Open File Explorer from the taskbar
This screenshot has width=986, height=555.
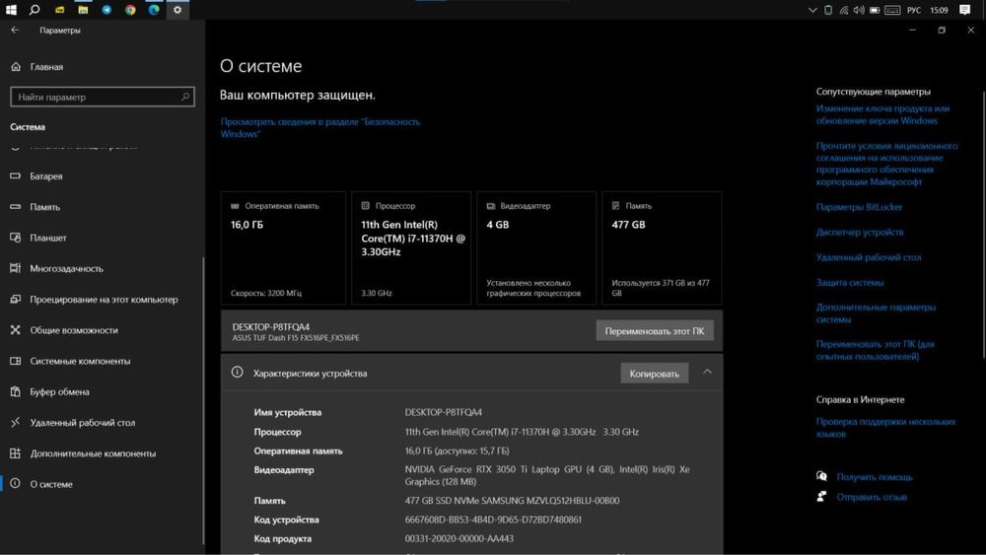click(83, 10)
